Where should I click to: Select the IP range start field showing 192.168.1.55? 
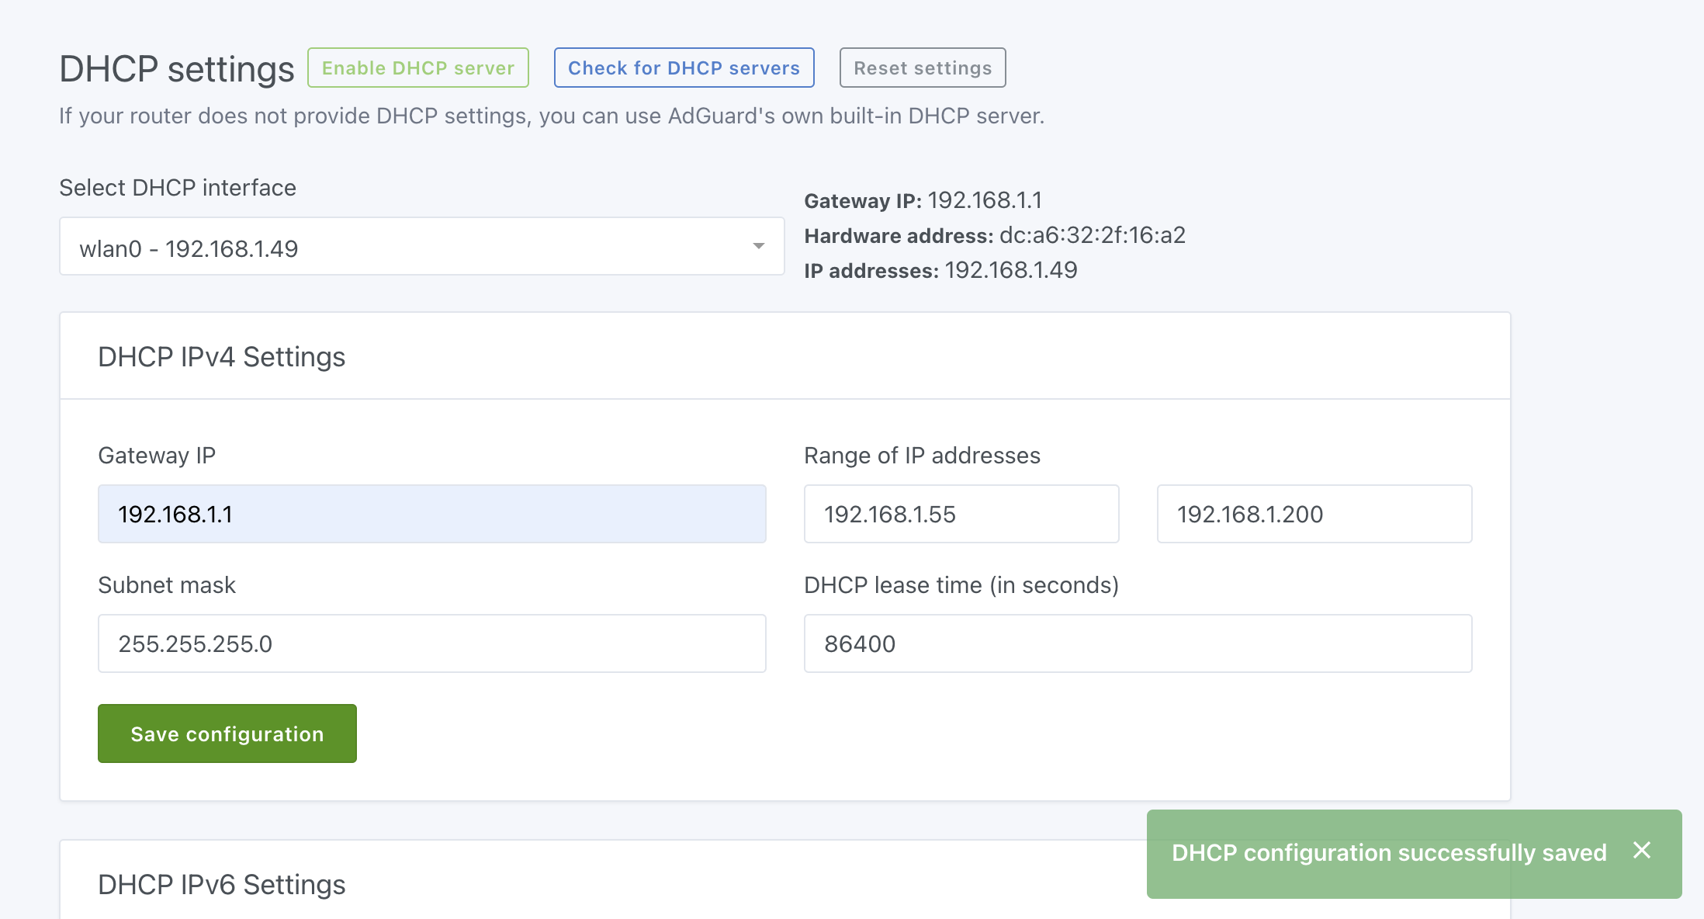(961, 513)
